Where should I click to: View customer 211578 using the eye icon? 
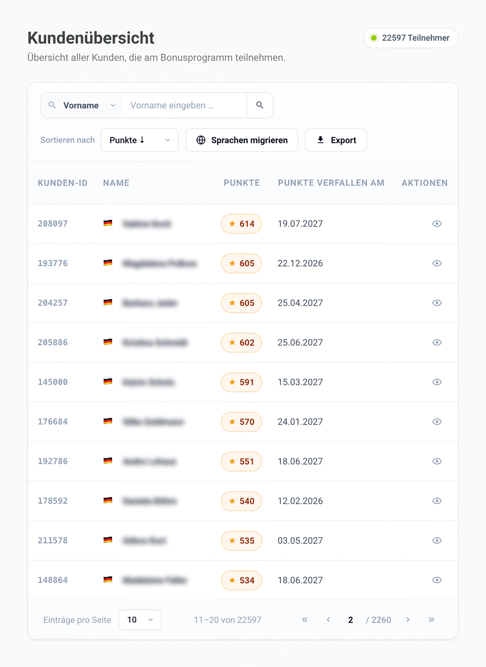(x=437, y=541)
